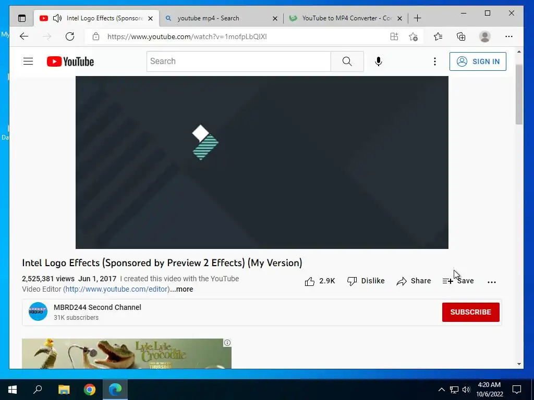Open apps available icon in address bar

(x=394, y=36)
